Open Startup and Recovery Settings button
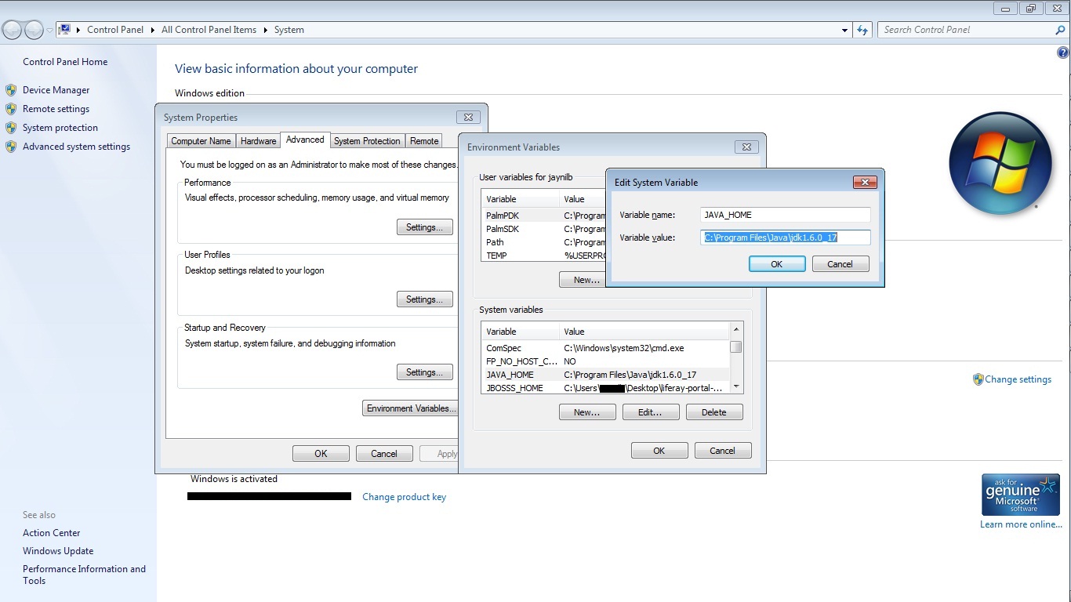Viewport: 1071px width, 602px height. (x=425, y=372)
